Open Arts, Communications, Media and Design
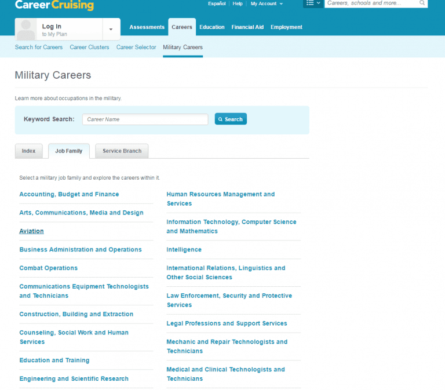445x390 pixels. [81, 213]
